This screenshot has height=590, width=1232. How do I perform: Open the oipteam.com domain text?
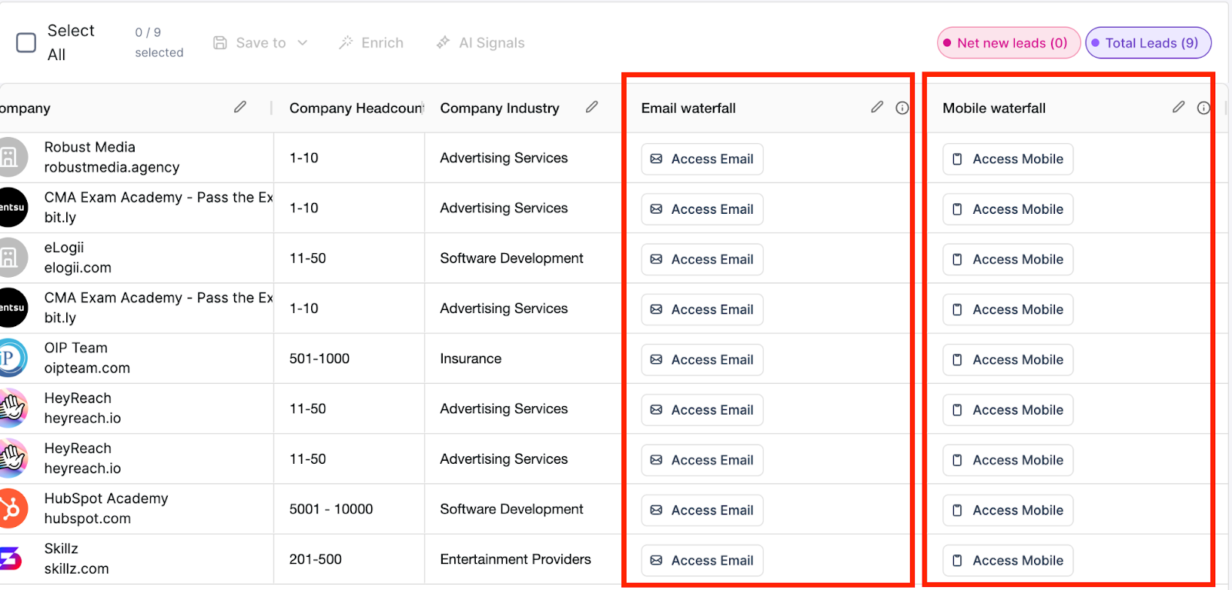tap(87, 368)
